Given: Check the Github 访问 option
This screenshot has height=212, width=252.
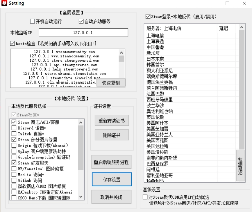Looking at the screenshot, I should coord(14,181).
